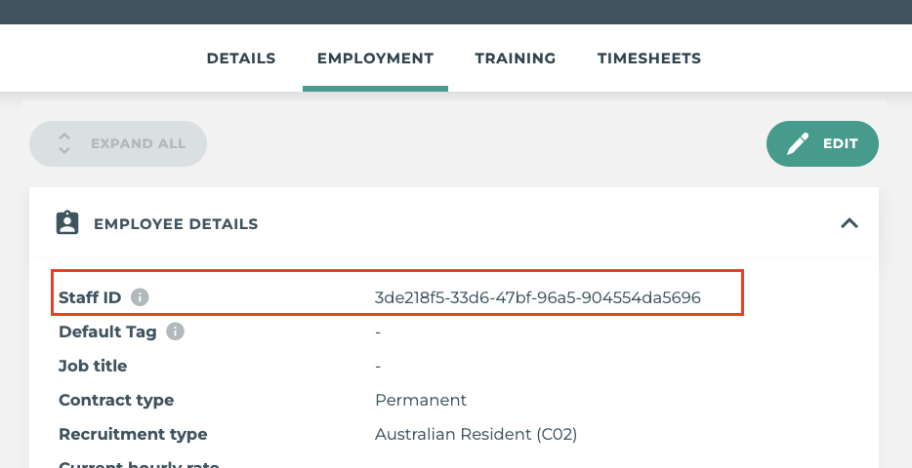This screenshot has width=912, height=468.
Task: Click the Default Tag field label
Action: pyautogui.click(x=107, y=331)
